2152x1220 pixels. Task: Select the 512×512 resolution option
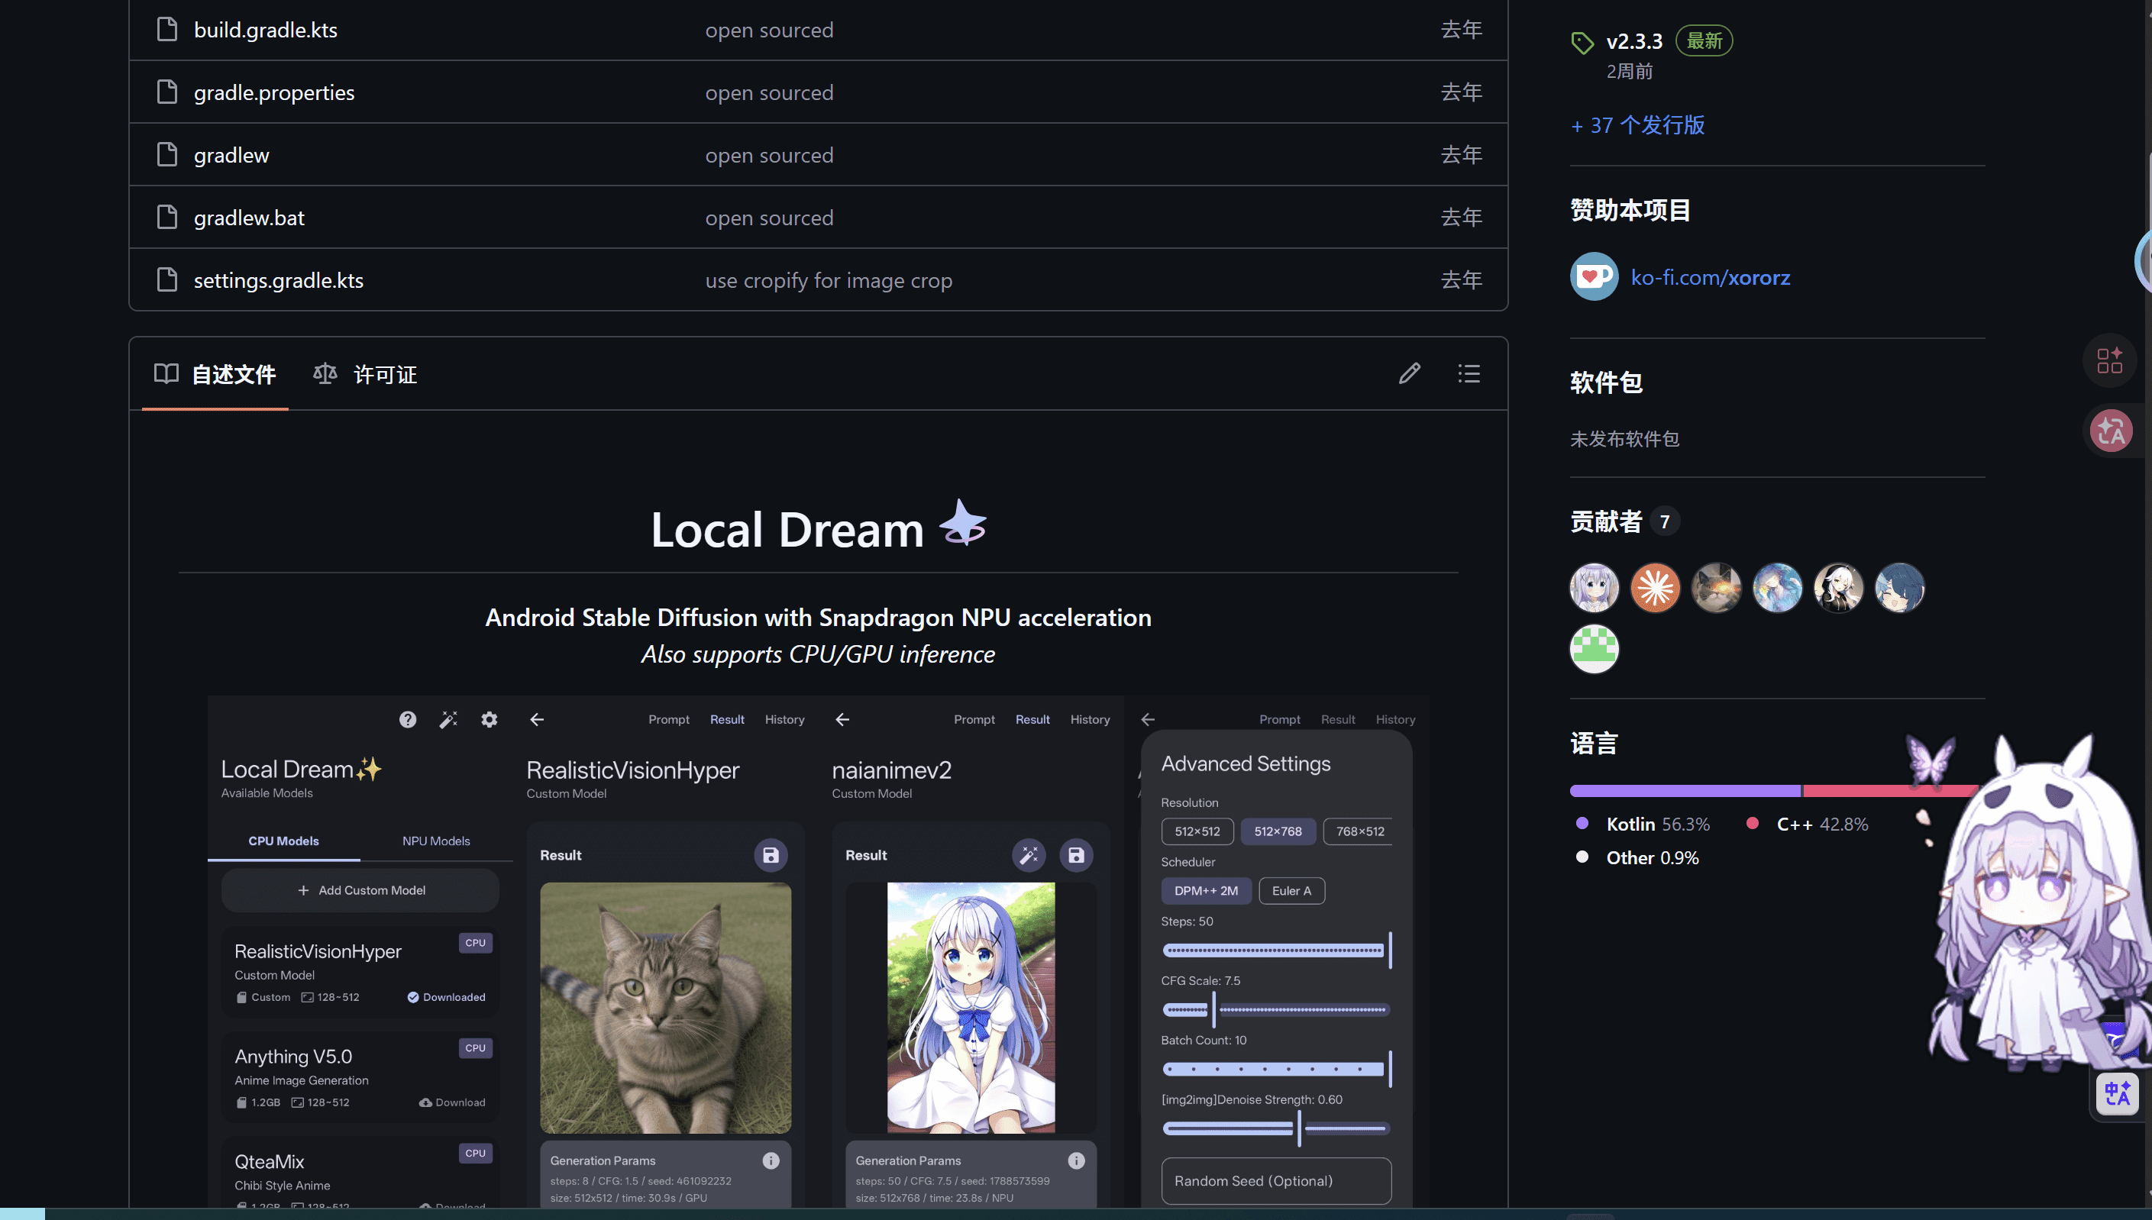click(1197, 831)
